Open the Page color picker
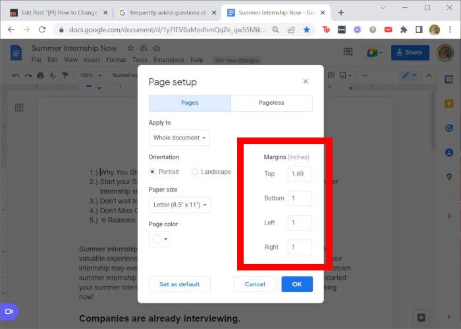 (159, 239)
